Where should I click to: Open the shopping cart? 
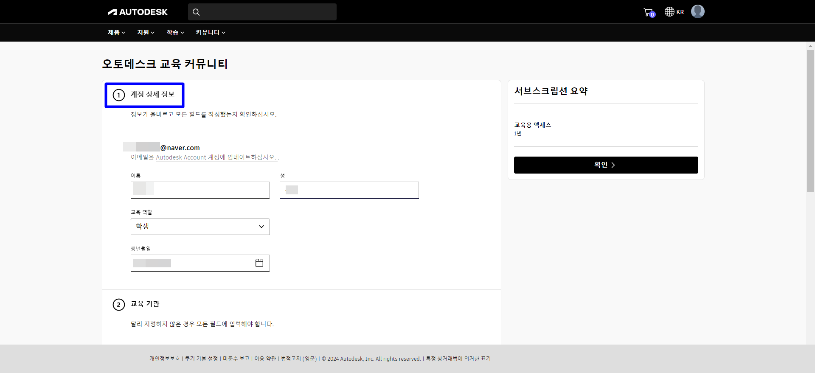(x=649, y=12)
